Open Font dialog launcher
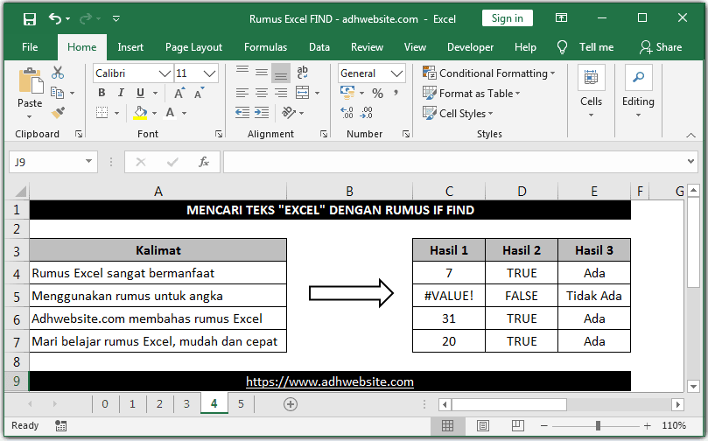The image size is (708, 441). pos(219,134)
